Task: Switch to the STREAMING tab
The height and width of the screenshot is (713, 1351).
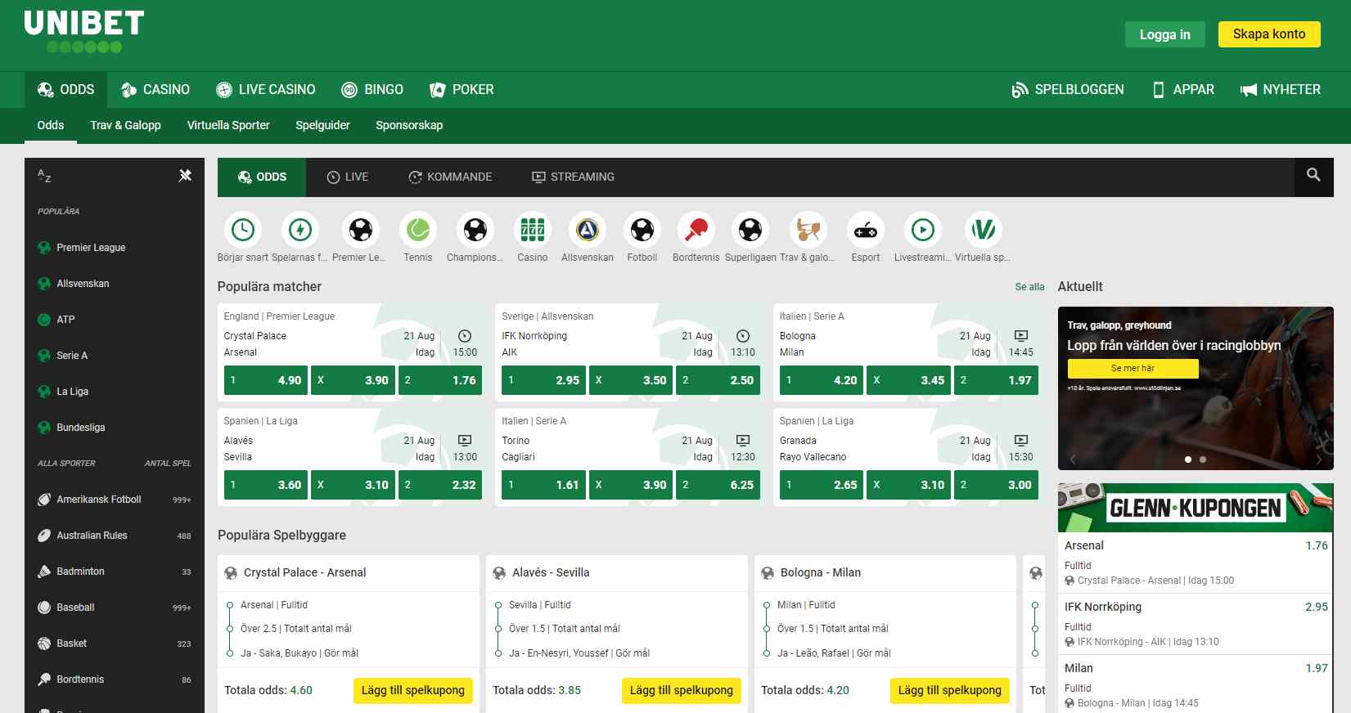Action: (x=573, y=177)
